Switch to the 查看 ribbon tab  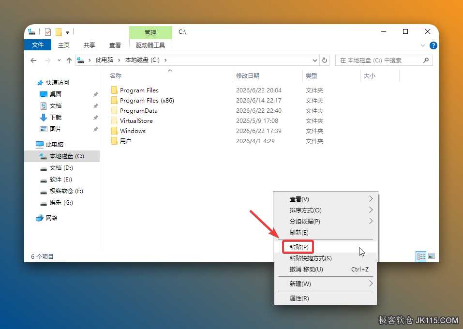click(115, 45)
